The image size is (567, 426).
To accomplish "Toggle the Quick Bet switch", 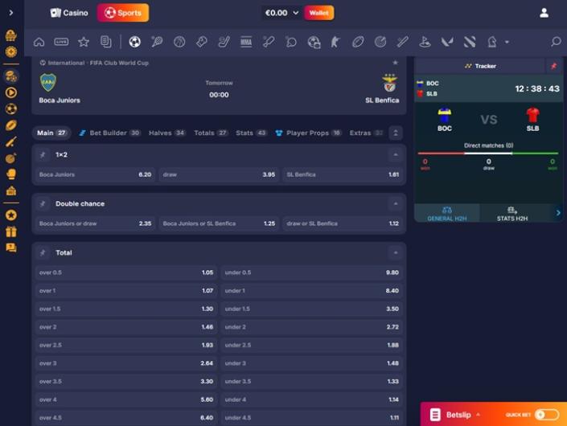I will pos(546,415).
